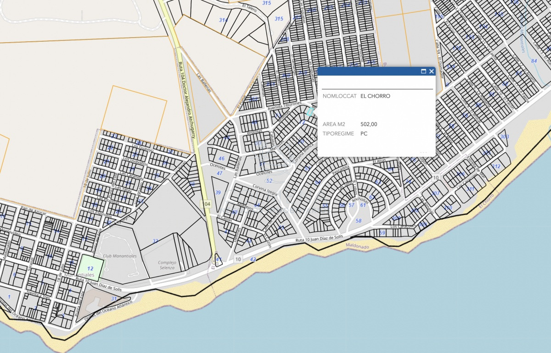This screenshot has width=551, height=353.
Task: Click the highlighted cyan parcel beside the popup
Action: click(310, 111)
